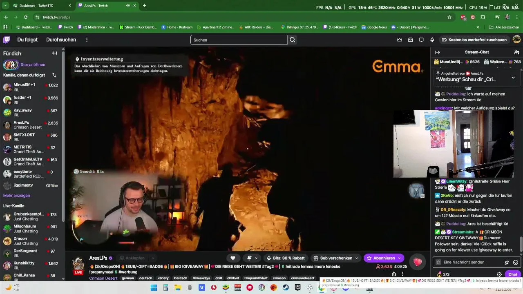
Task: Click the DropsAktiviert tag
Action: [x=256, y=278]
